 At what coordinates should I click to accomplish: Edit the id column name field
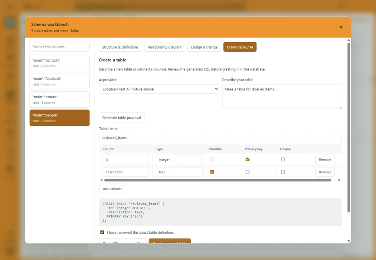[126, 159]
